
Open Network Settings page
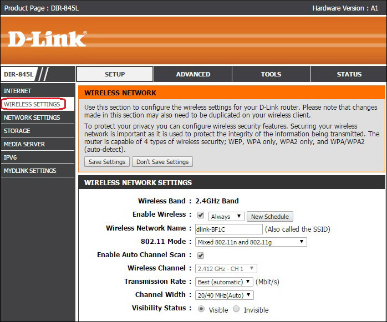pos(32,117)
